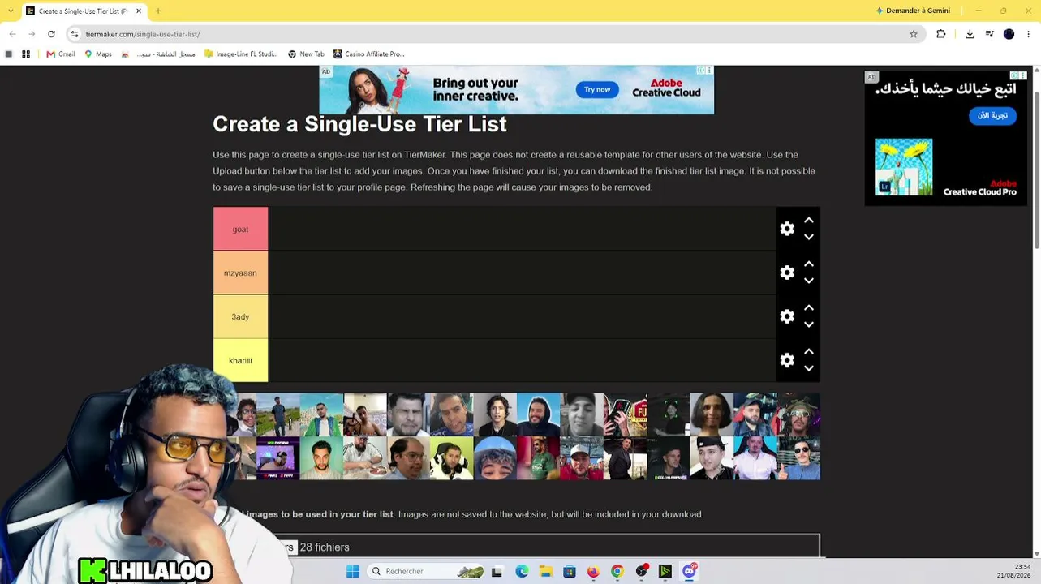1041x584 pixels.
Task: Open the New Tab bookmark
Action: click(x=306, y=54)
